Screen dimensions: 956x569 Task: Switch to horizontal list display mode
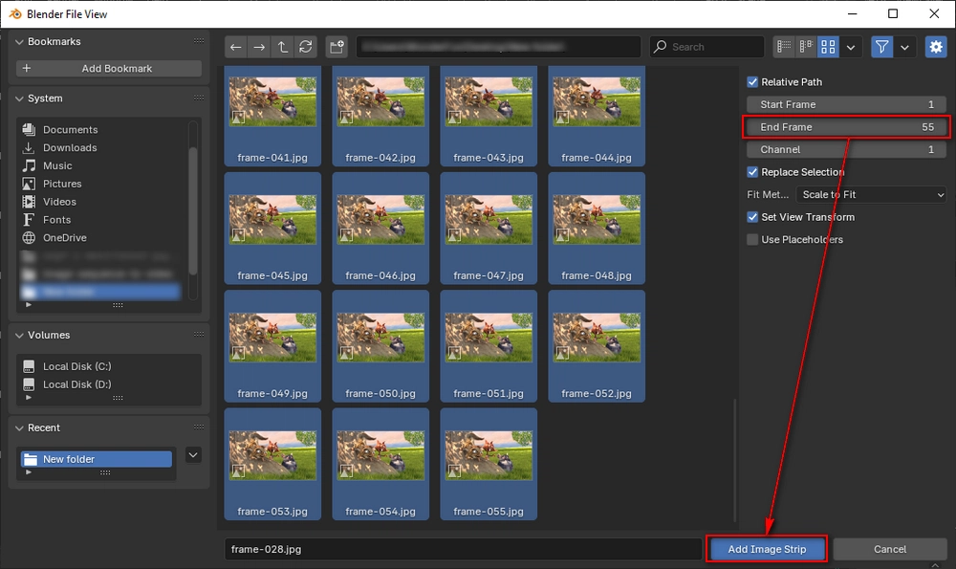pos(806,46)
